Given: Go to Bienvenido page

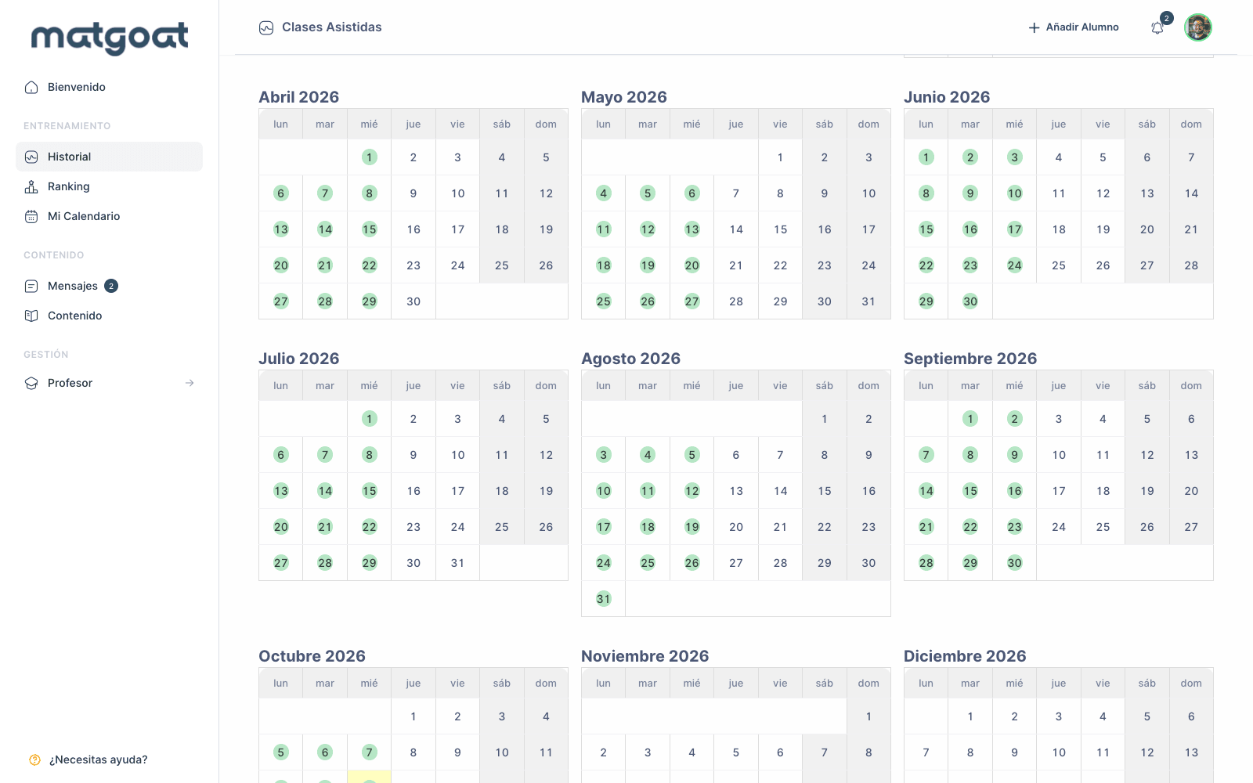Looking at the screenshot, I should click(x=110, y=87).
